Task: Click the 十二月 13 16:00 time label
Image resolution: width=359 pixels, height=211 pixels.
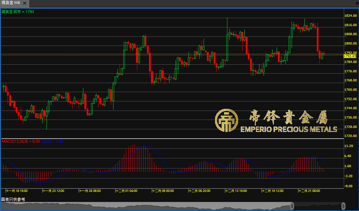Action: [x=236, y=191]
